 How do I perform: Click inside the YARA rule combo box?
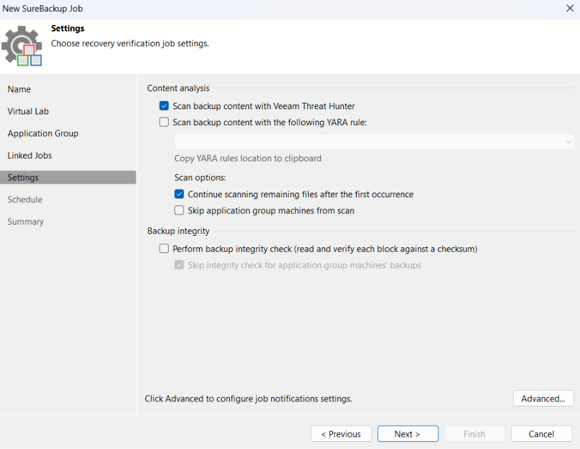(367, 142)
